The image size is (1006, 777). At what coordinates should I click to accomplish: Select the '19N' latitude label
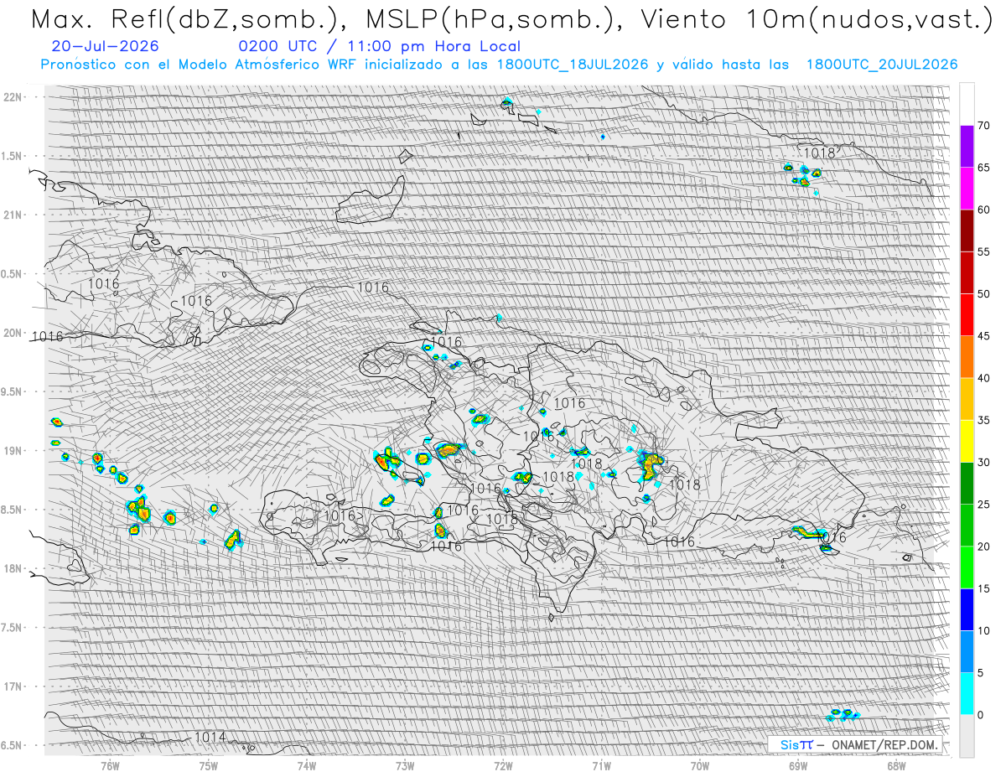pos(12,450)
